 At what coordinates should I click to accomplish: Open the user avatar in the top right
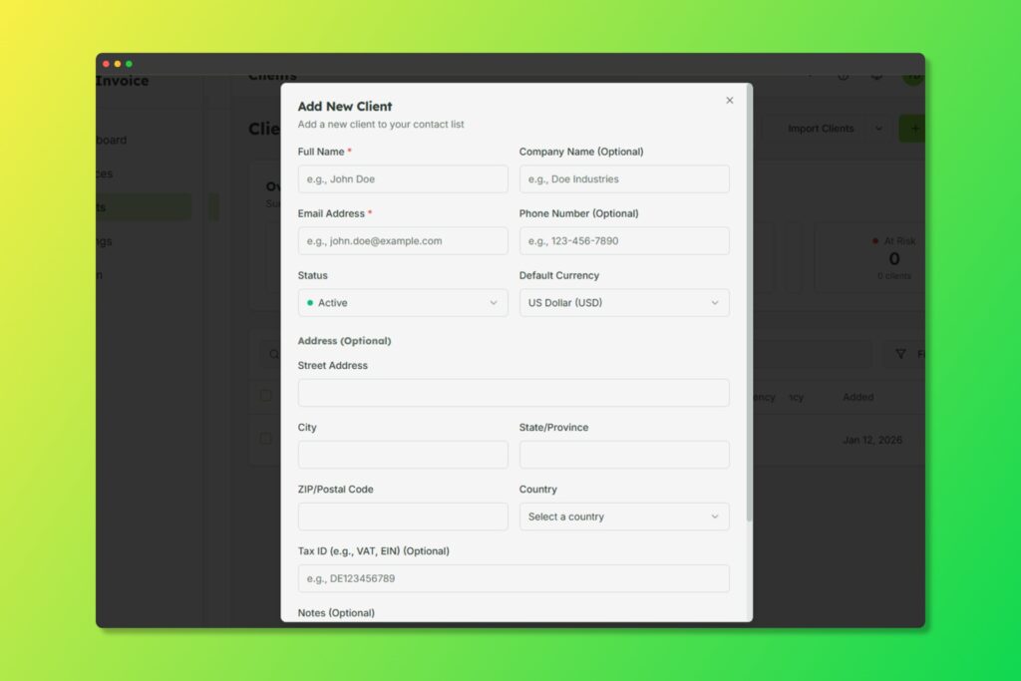[912, 75]
